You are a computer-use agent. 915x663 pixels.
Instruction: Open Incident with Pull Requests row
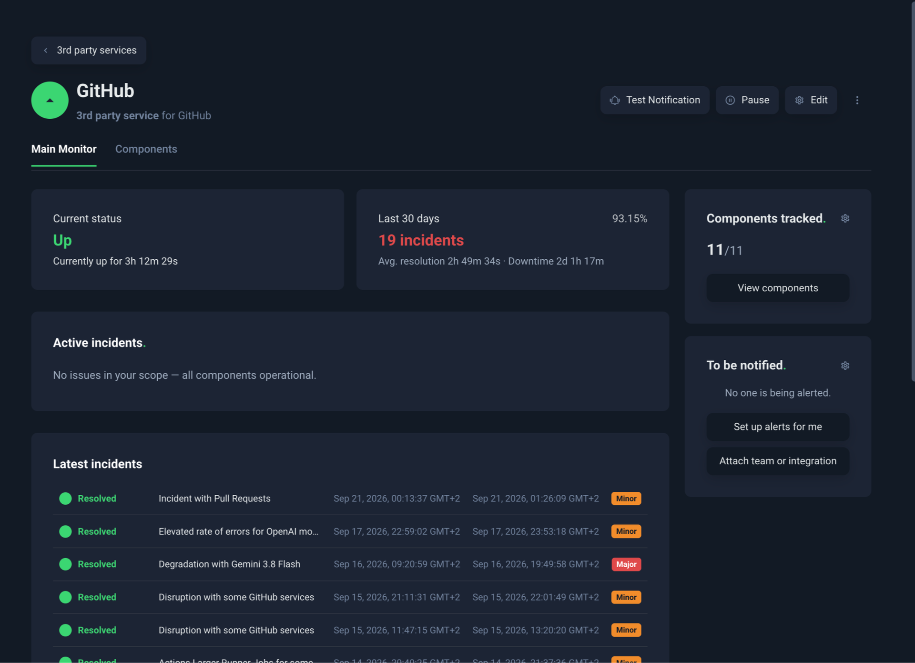pyautogui.click(x=350, y=499)
